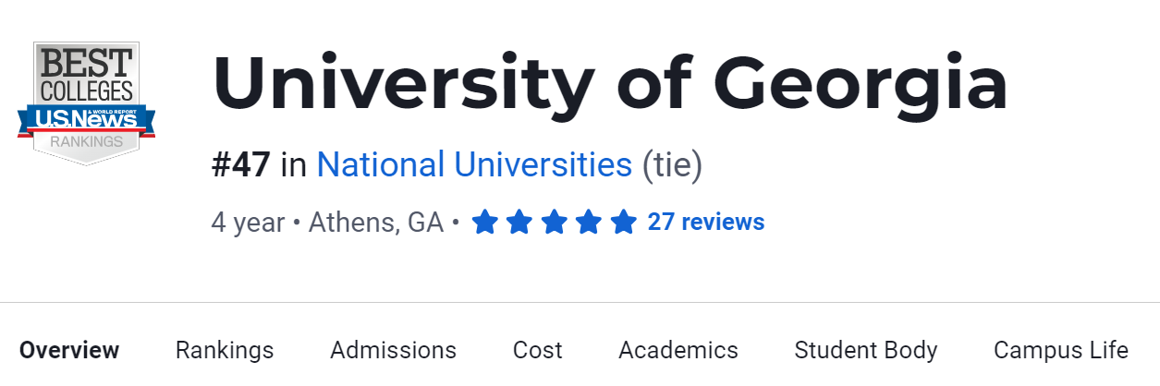Screen dimensions: 1160x386
Task: Click the "(tie)" text after ranking
Action: tap(672, 165)
